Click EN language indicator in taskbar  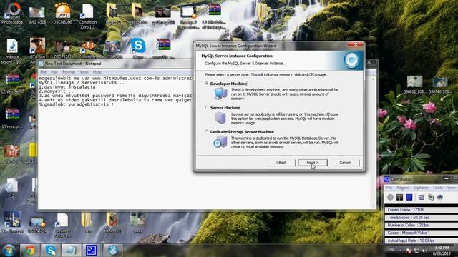coord(391,250)
